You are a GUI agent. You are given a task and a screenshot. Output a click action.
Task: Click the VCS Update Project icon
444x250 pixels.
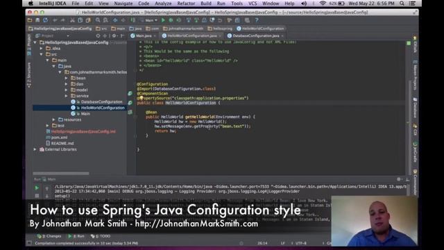pos(189,20)
